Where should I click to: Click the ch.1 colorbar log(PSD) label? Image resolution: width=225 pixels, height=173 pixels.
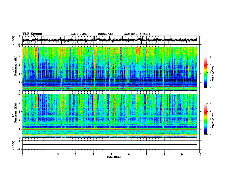tap(213, 73)
